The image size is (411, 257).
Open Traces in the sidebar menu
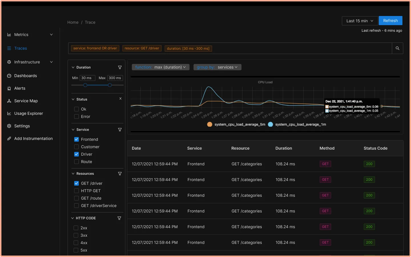coord(21,48)
